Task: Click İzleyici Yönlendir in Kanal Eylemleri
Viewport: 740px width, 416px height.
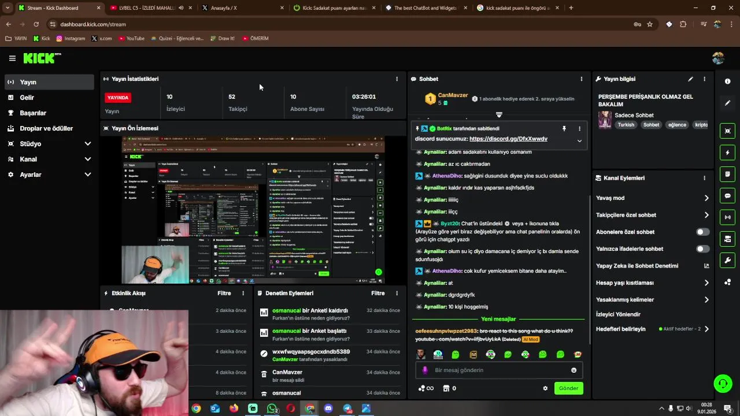Action: tap(618, 314)
